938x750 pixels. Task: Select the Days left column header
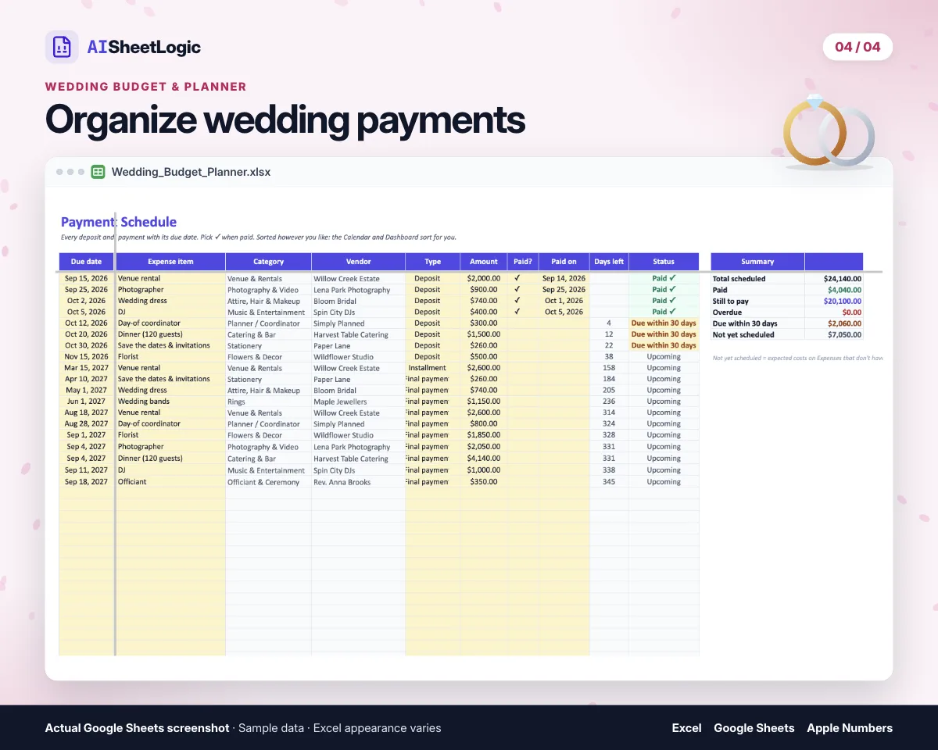click(609, 262)
